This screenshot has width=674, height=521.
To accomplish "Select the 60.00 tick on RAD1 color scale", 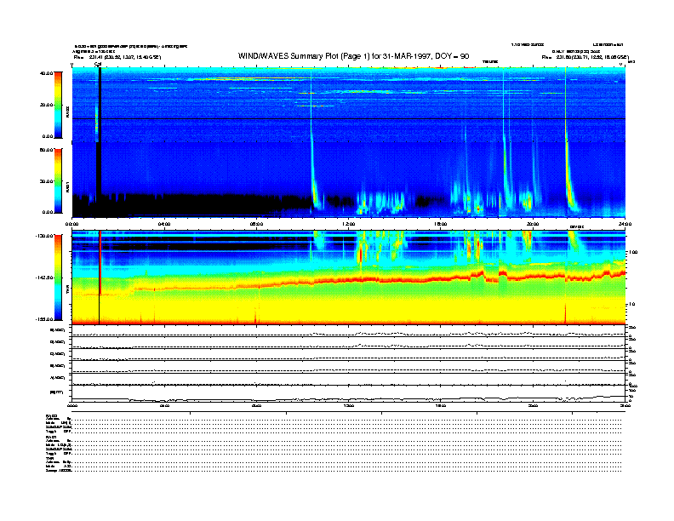I will click(46, 150).
